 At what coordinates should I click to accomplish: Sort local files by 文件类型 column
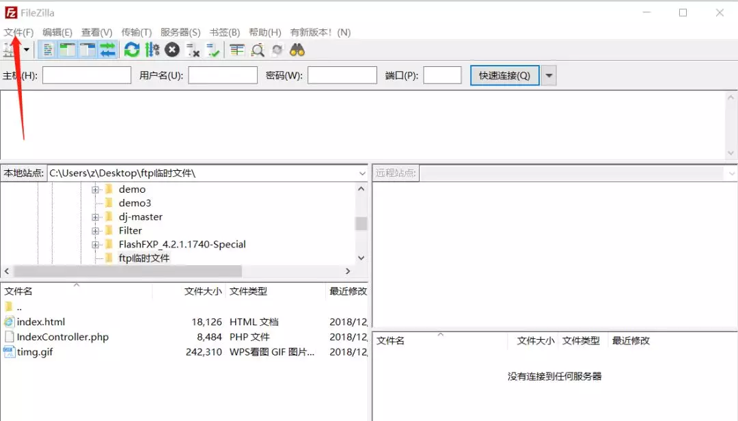click(x=275, y=291)
